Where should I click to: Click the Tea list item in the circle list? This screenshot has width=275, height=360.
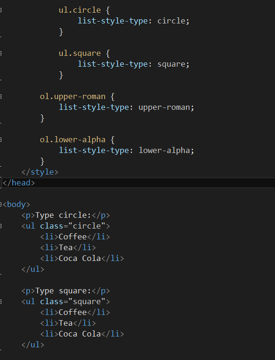(68, 247)
